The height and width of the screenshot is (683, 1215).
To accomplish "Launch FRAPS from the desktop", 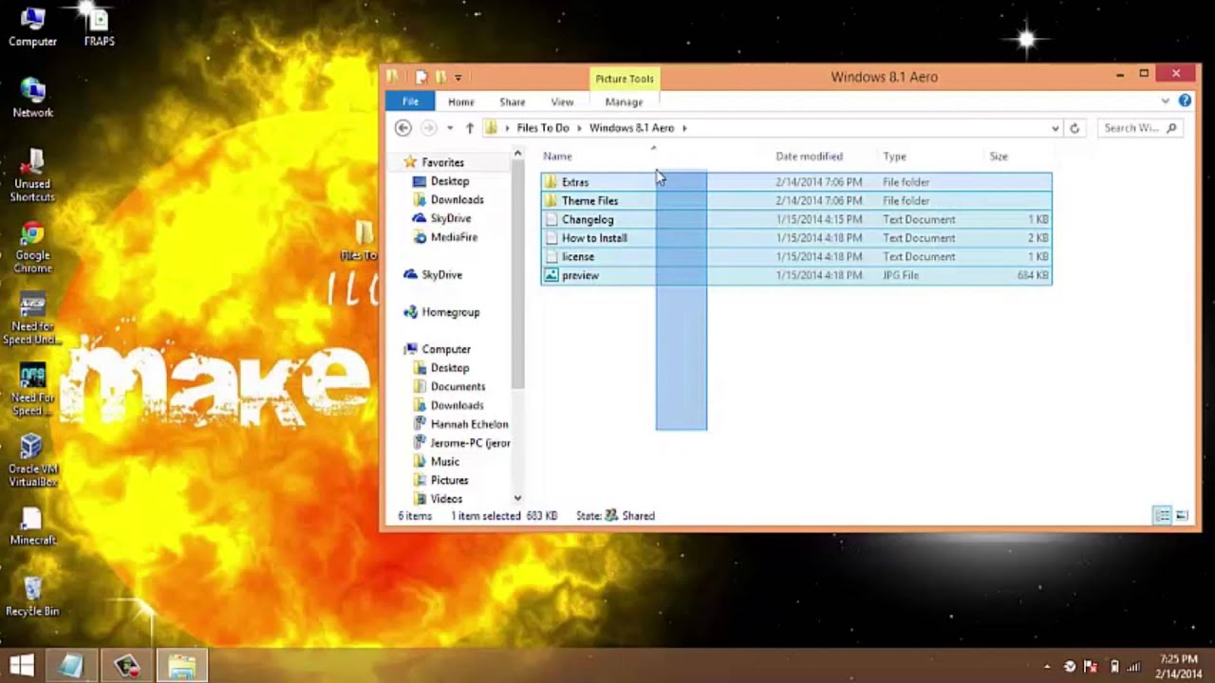I will coord(99,27).
